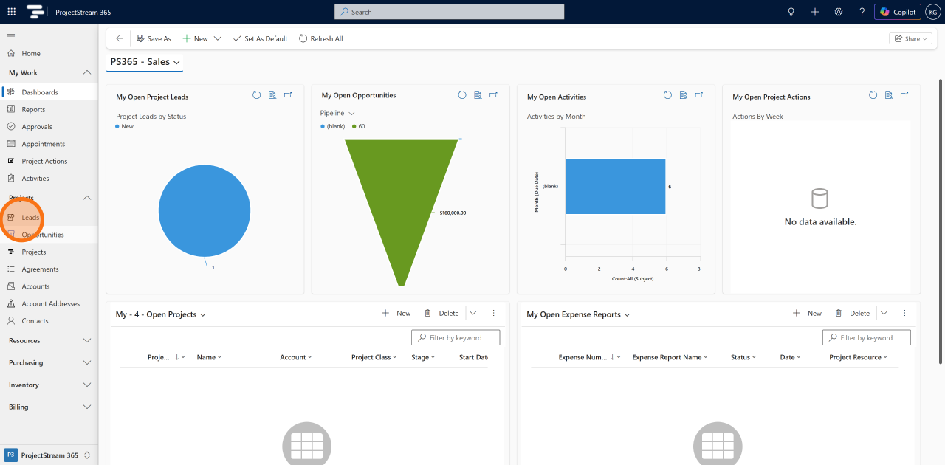The image size is (945, 465).
Task: Refresh the My Open Project Leads chart
Action: point(257,95)
